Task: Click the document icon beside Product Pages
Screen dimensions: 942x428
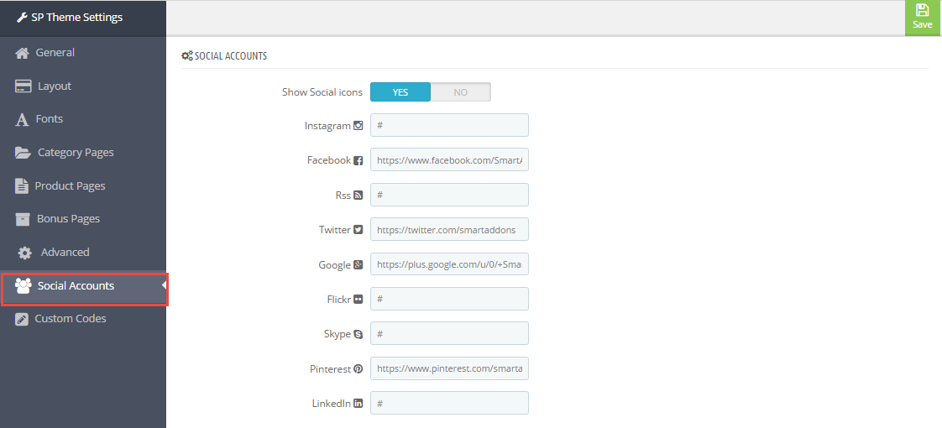Action: [x=22, y=186]
